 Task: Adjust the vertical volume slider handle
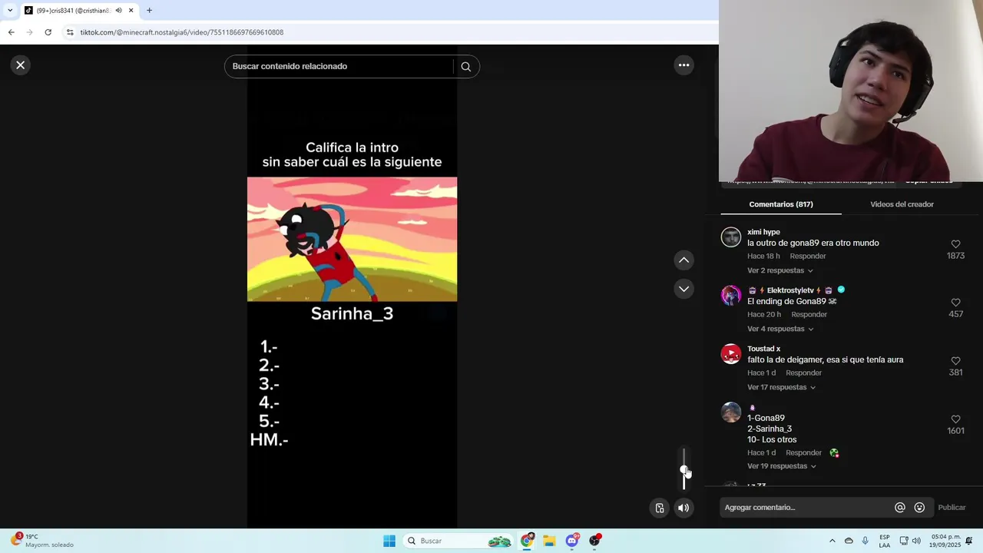(684, 470)
